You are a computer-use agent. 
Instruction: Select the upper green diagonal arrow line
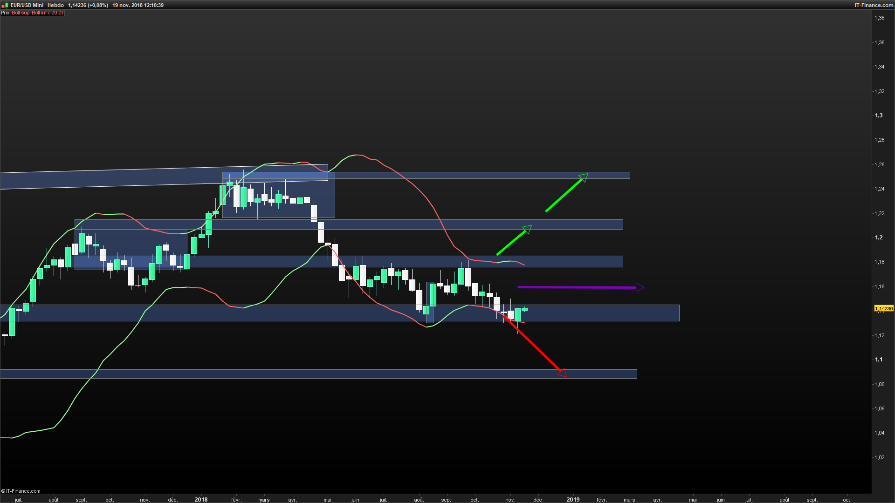tap(563, 196)
